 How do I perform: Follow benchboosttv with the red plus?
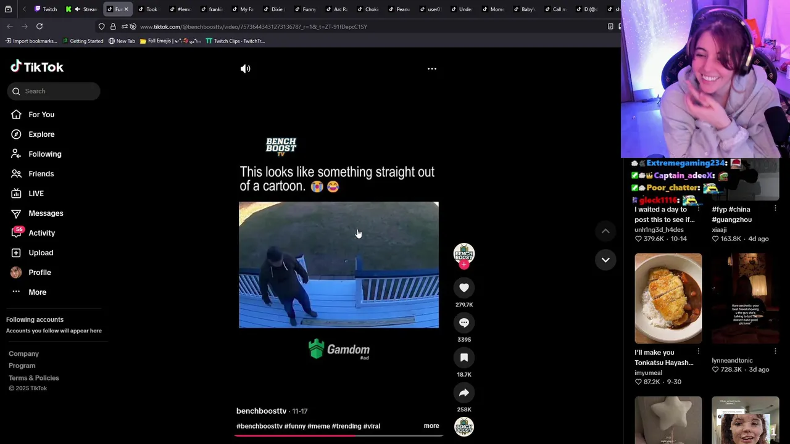[464, 265]
